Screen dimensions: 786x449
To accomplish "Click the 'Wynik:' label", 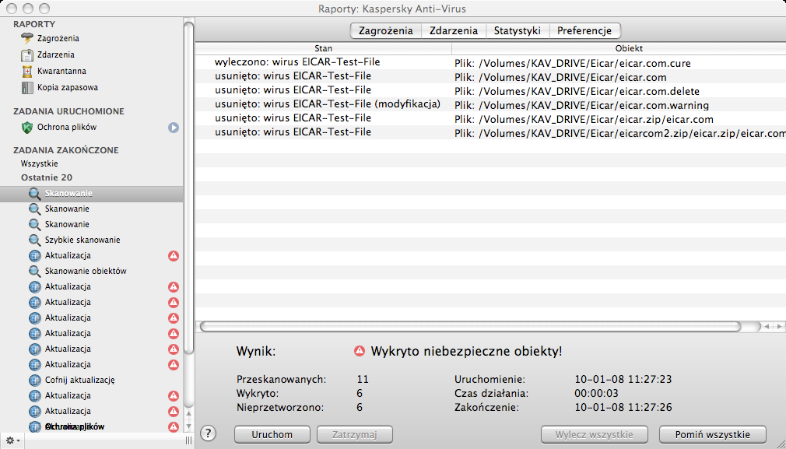I will [256, 351].
